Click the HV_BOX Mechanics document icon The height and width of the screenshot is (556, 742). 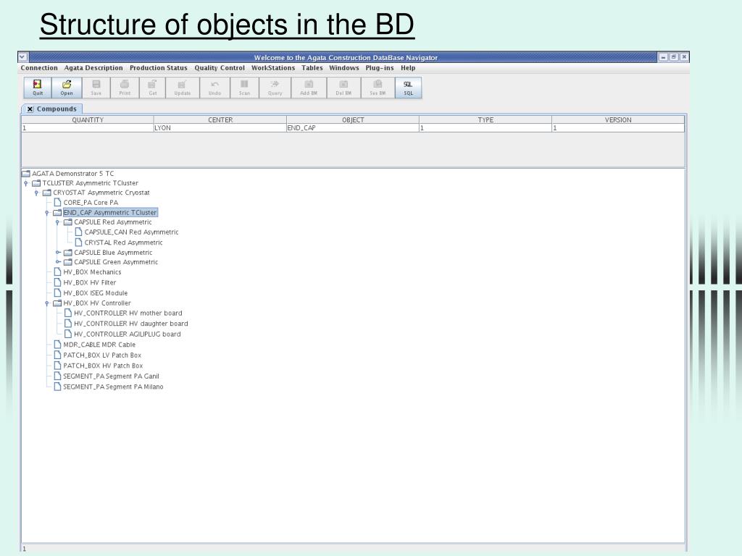[58, 272]
